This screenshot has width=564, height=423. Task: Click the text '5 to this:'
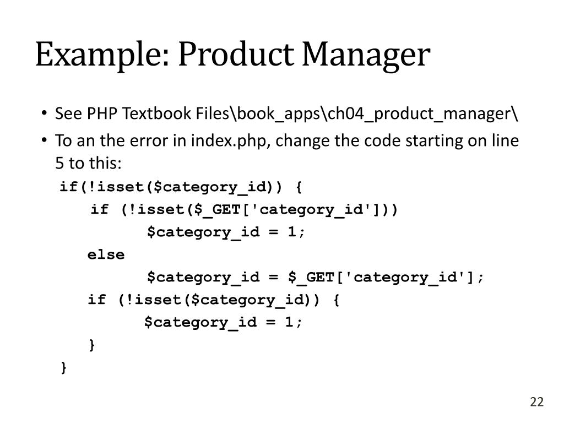point(89,163)
